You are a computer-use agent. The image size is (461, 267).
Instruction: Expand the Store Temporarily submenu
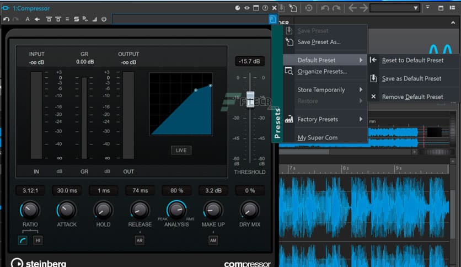(325, 90)
